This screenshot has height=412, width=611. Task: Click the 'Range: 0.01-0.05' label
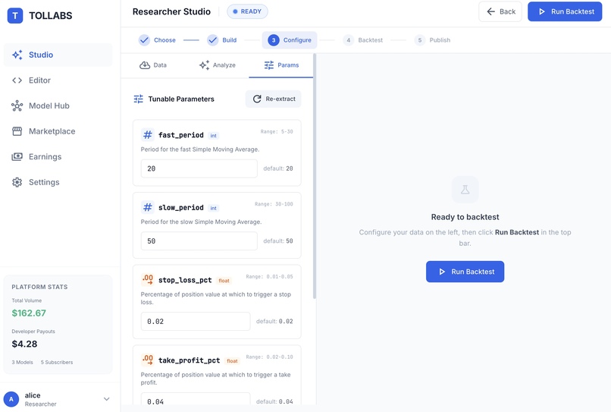point(269,277)
